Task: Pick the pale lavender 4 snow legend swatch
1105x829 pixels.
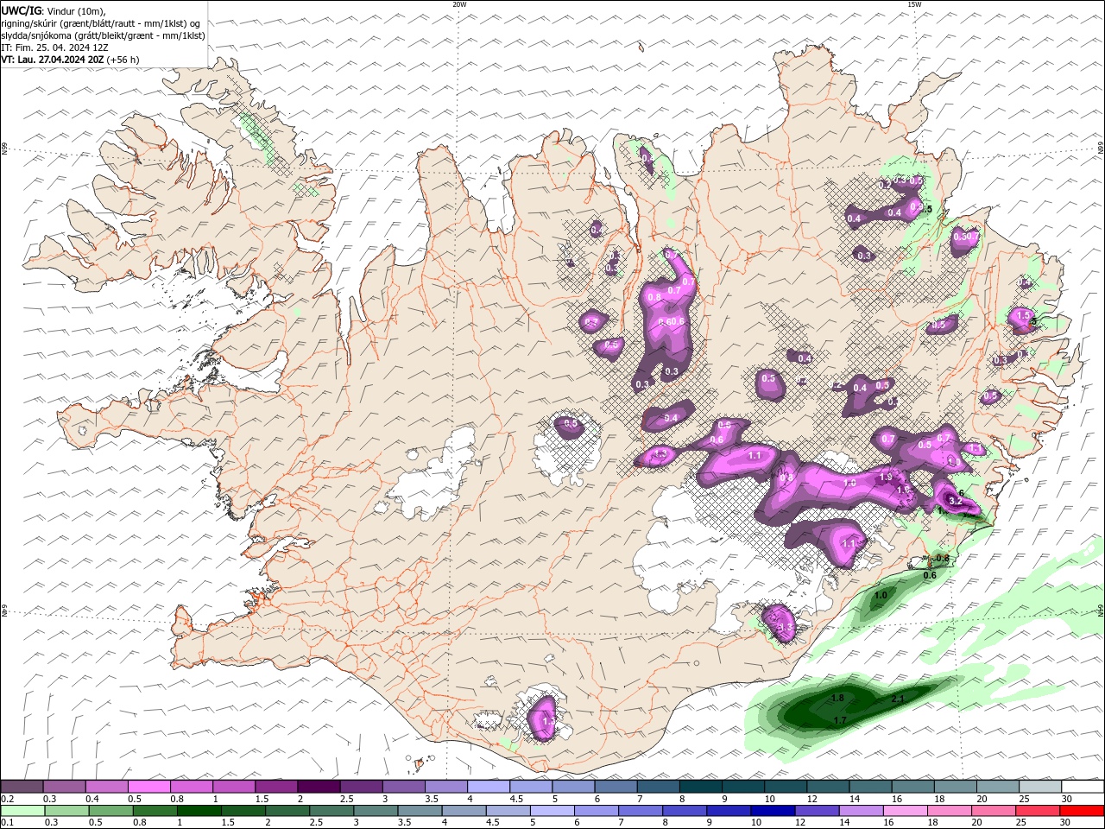Action: coord(489,786)
